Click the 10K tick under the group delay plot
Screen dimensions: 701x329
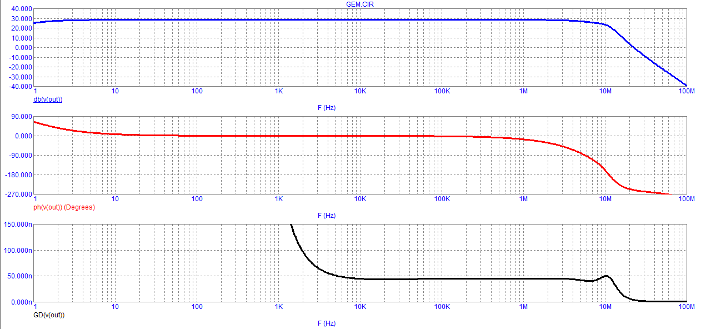pos(360,307)
